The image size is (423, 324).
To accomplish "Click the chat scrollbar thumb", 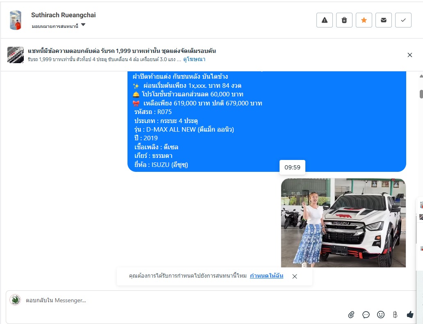I will point(421,94).
